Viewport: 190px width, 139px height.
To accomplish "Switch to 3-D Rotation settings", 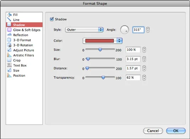I will tap(24, 45).
